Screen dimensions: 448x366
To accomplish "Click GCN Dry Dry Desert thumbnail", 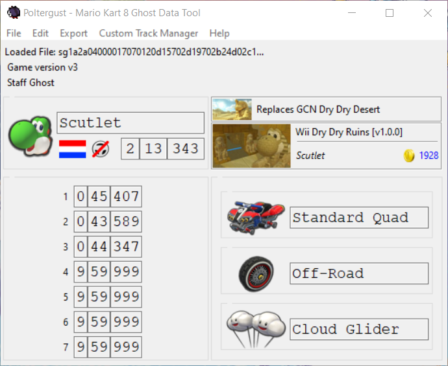I will (x=232, y=109).
